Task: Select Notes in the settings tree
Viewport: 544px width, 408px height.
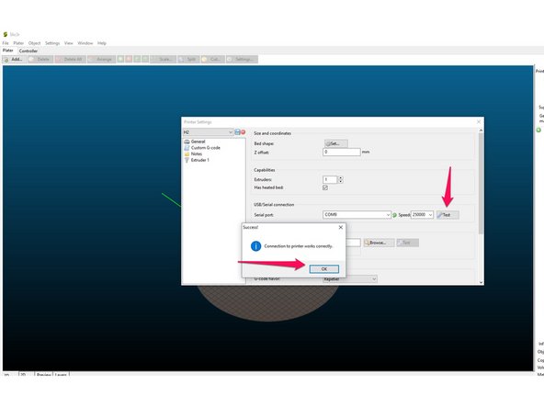Action: click(197, 153)
